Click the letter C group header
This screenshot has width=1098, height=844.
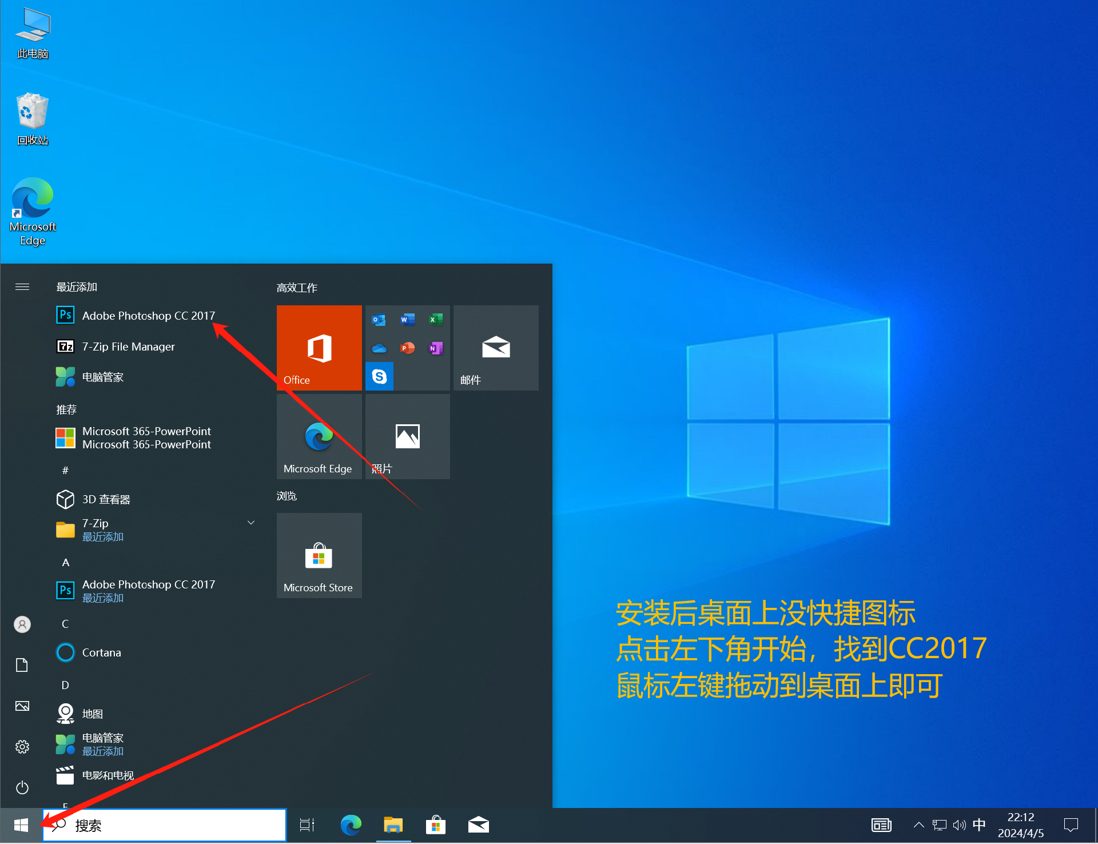click(65, 624)
